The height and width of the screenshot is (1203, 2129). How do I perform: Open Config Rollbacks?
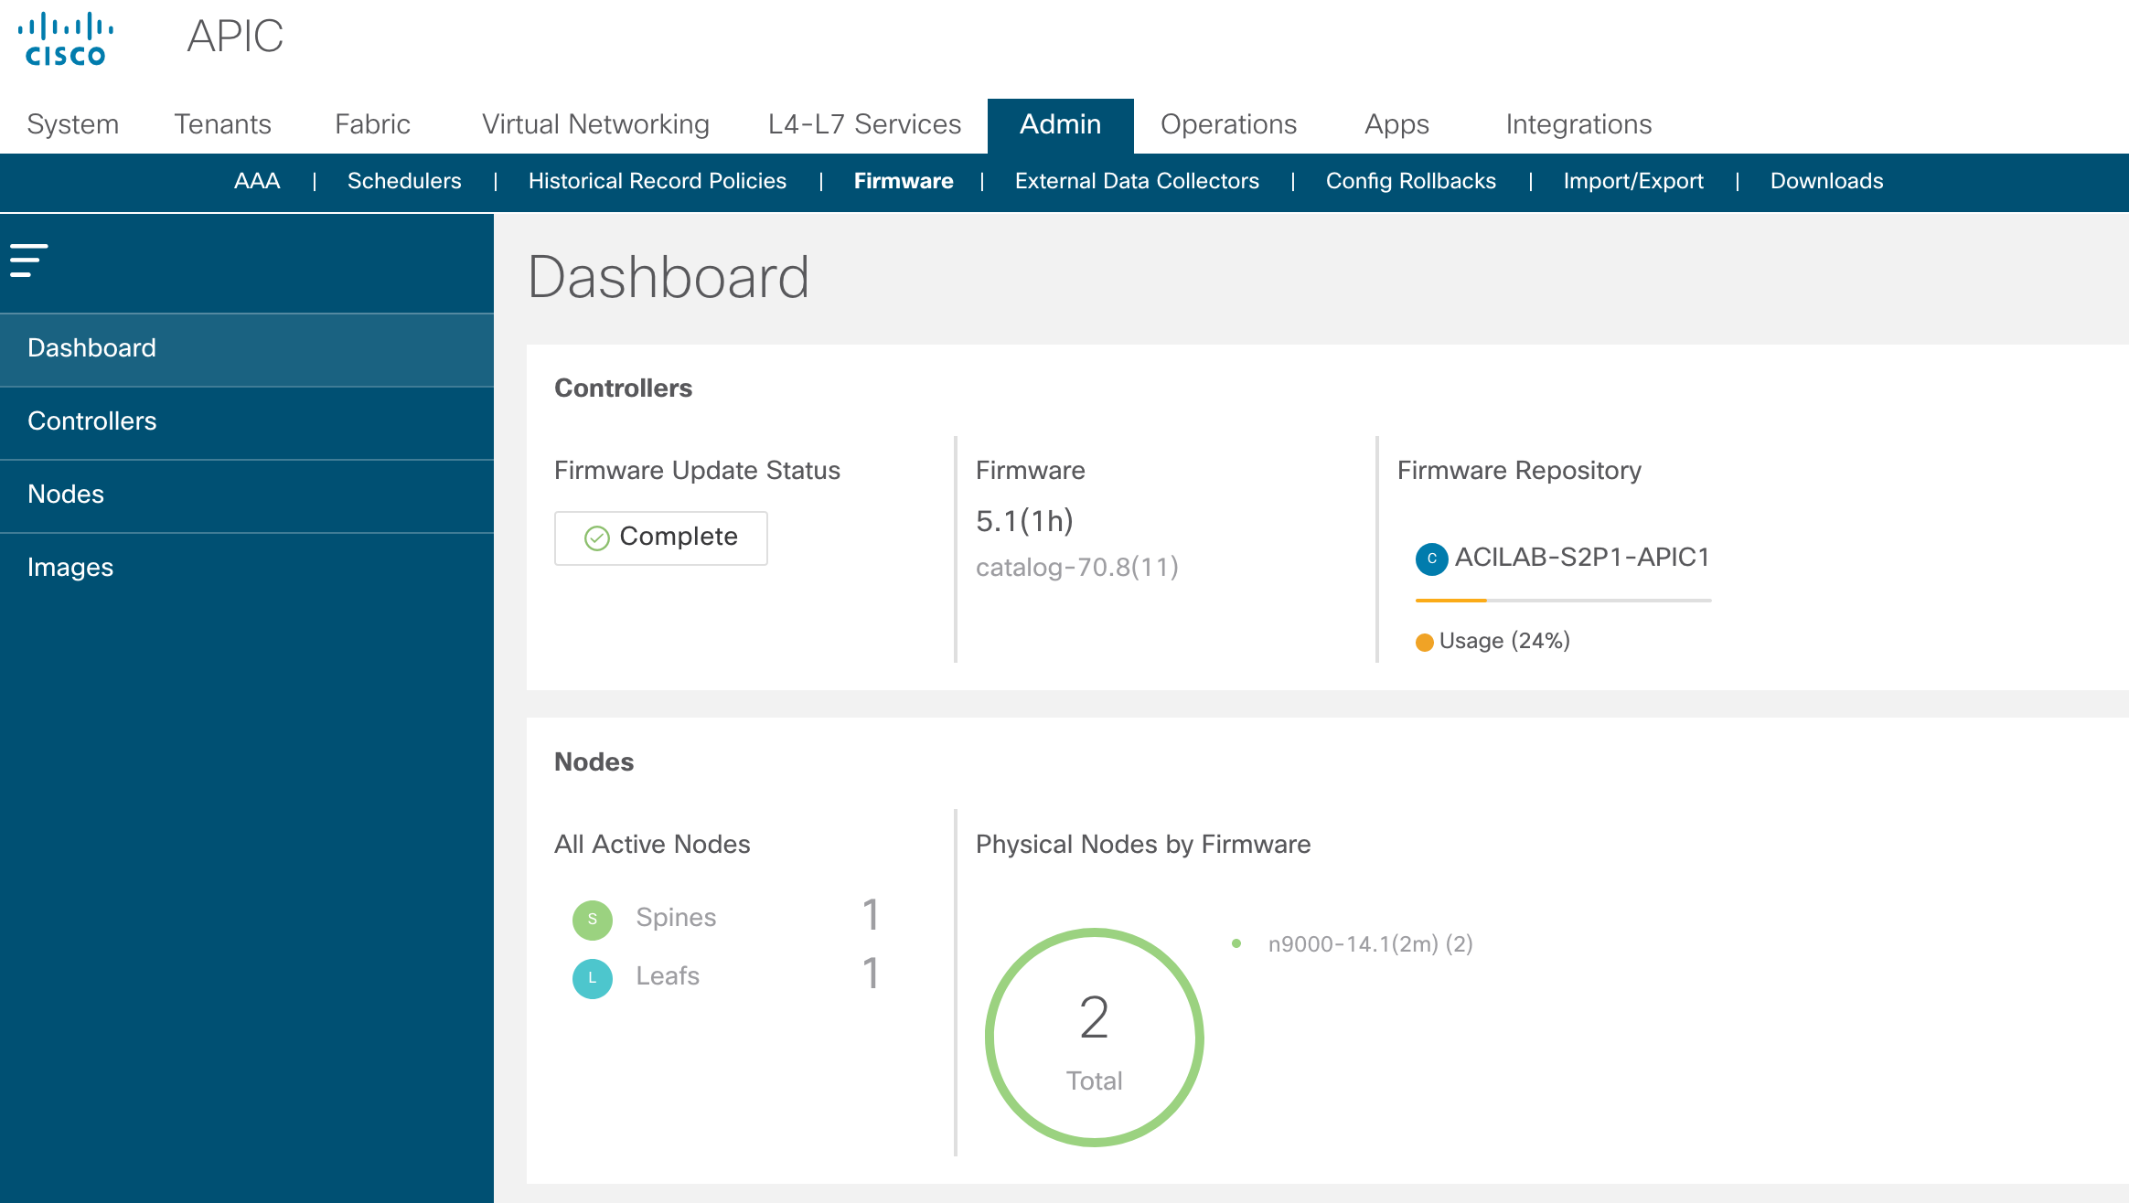1411,181
